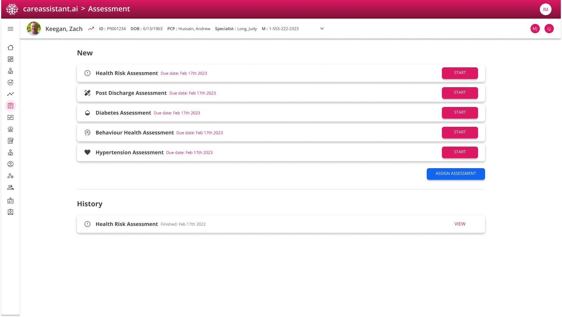Open the IM user avatar menu
Image resolution: width=562 pixels, height=317 pixels.
click(545, 9)
